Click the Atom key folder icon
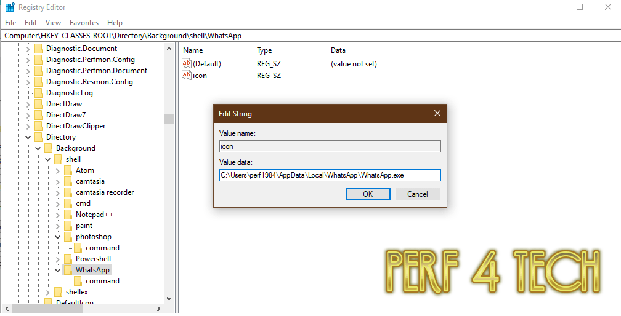621x316 pixels. (68, 170)
